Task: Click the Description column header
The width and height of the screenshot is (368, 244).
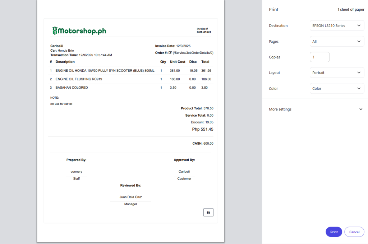Action: [65, 62]
